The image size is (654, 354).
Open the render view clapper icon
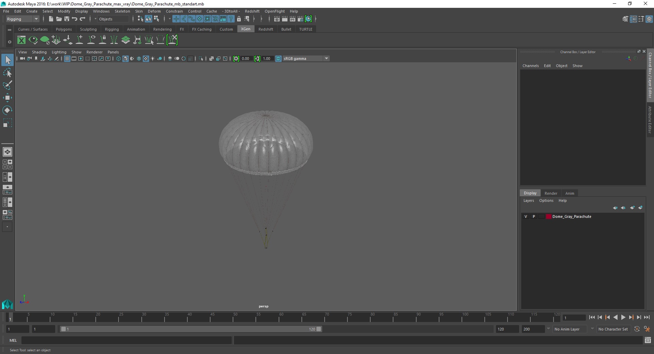277,19
